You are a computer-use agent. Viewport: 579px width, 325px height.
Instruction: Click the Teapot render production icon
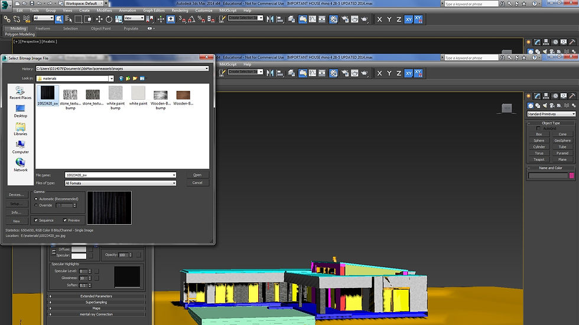point(365,19)
